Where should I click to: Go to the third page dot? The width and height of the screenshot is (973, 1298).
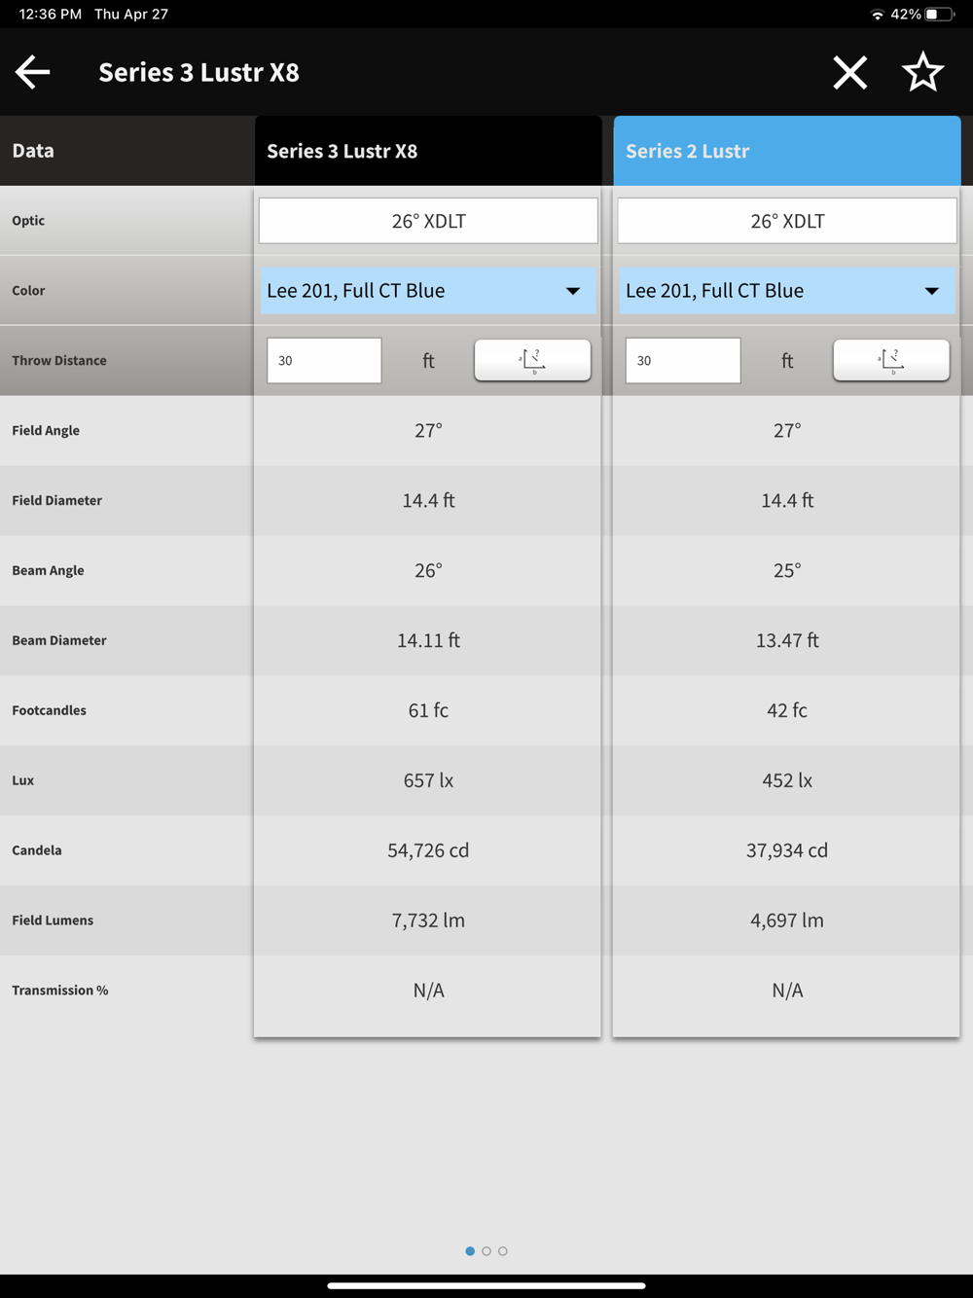(503, 1251)
